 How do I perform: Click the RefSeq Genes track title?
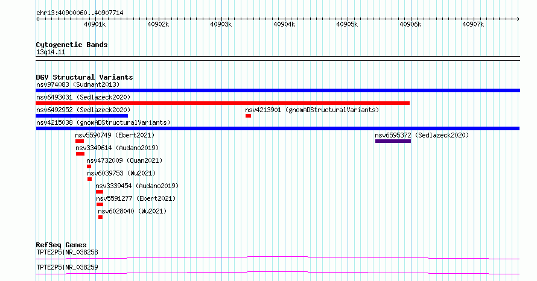tap(61, 245)
